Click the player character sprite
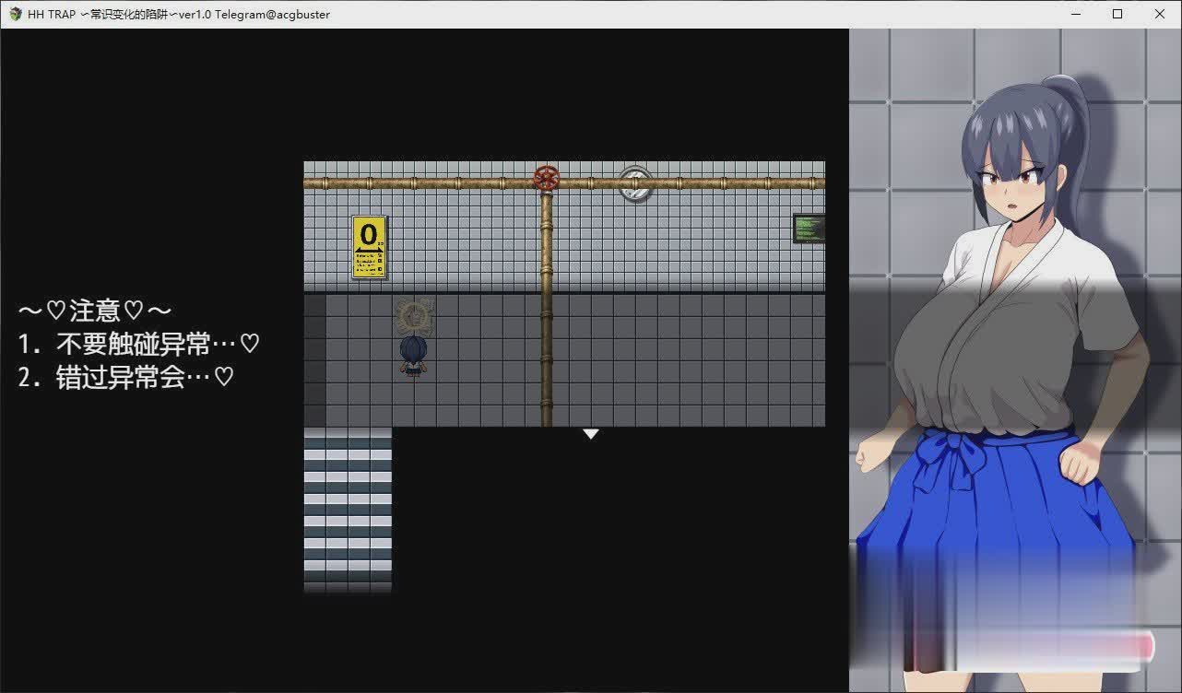Viewport: 1182px width, 693px height. [x=413, y=356]
